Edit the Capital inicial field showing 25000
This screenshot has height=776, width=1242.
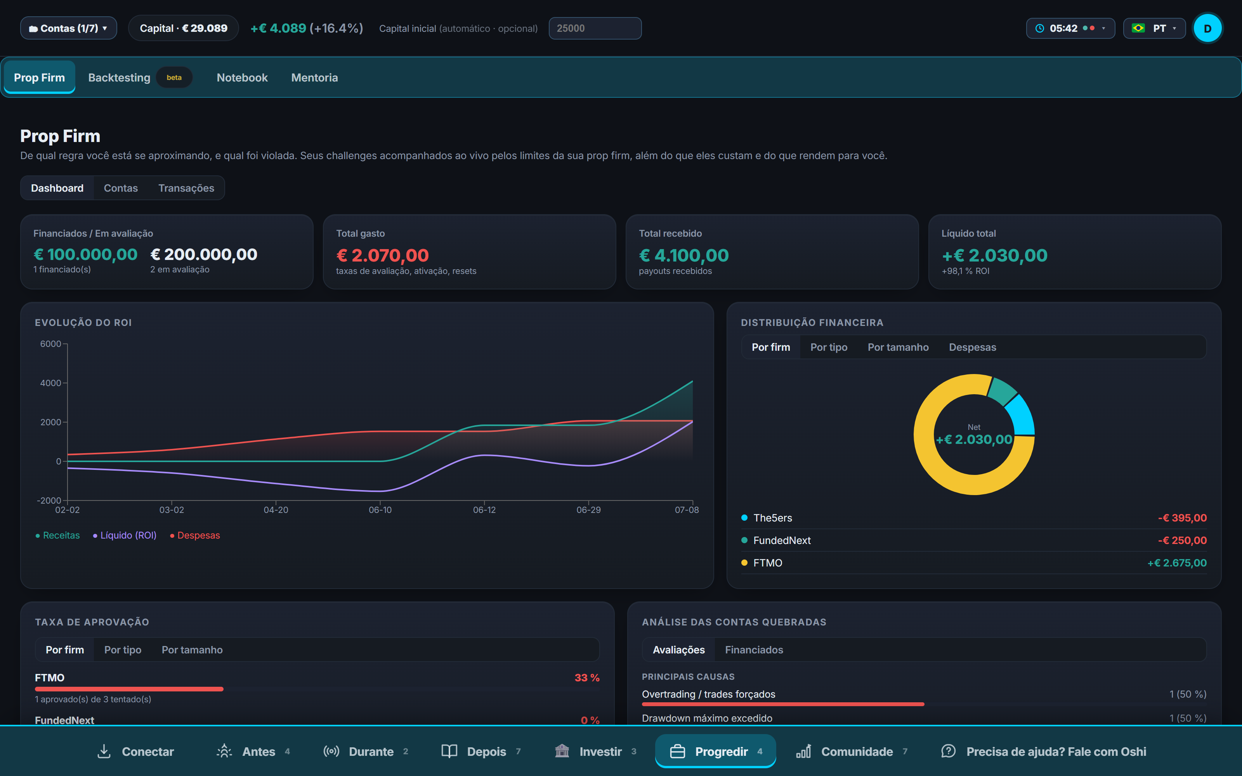(x=595, y=28)
